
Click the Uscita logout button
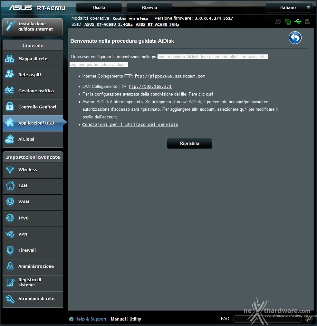99,7
